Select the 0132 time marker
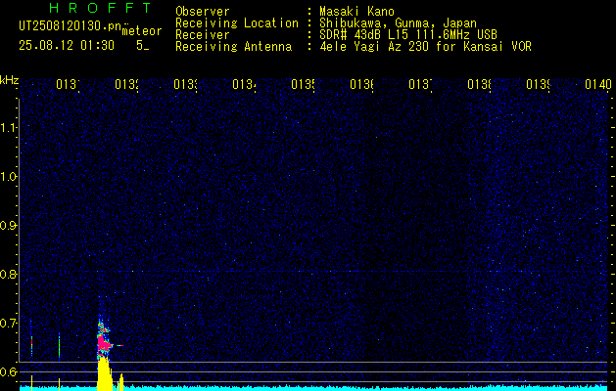 point(126,84)
